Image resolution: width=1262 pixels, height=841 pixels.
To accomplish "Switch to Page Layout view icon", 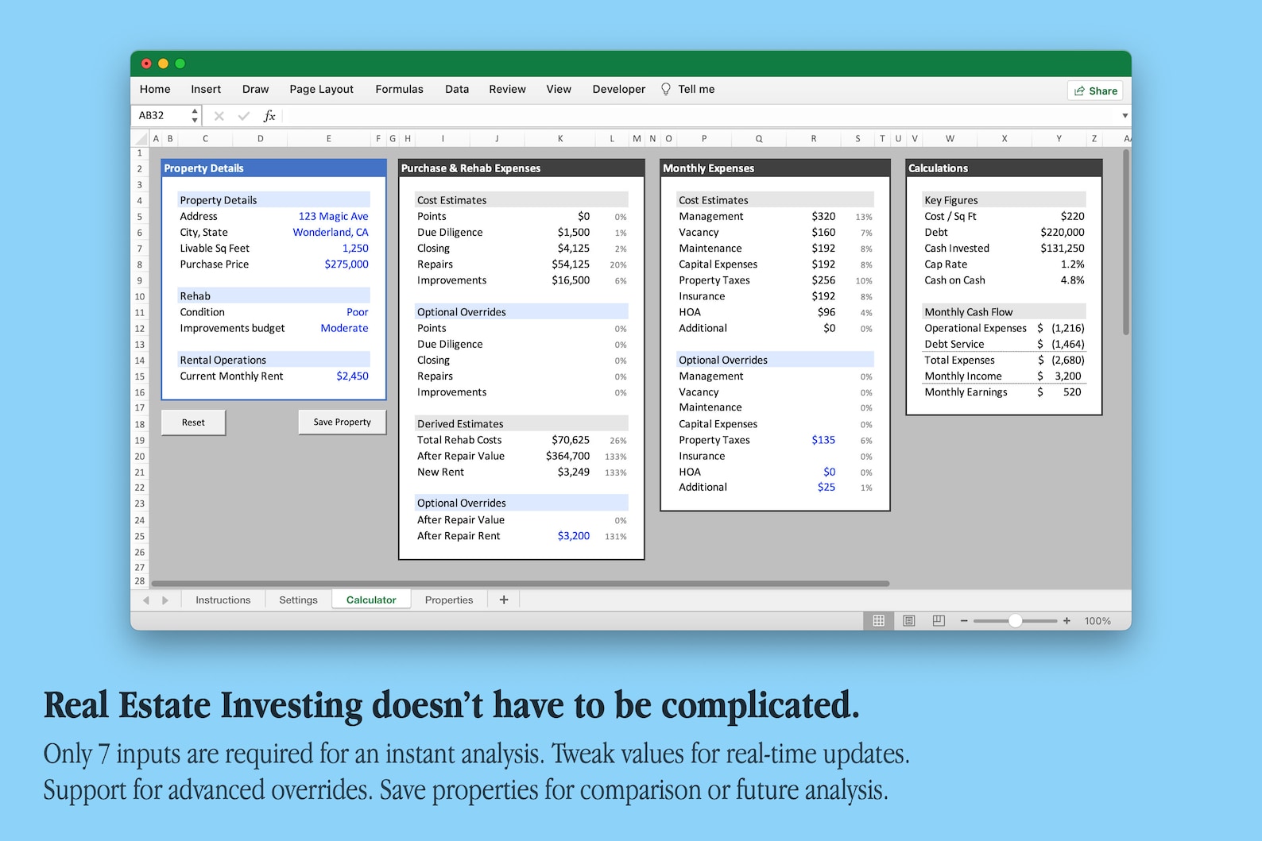I will coord(908,621).
